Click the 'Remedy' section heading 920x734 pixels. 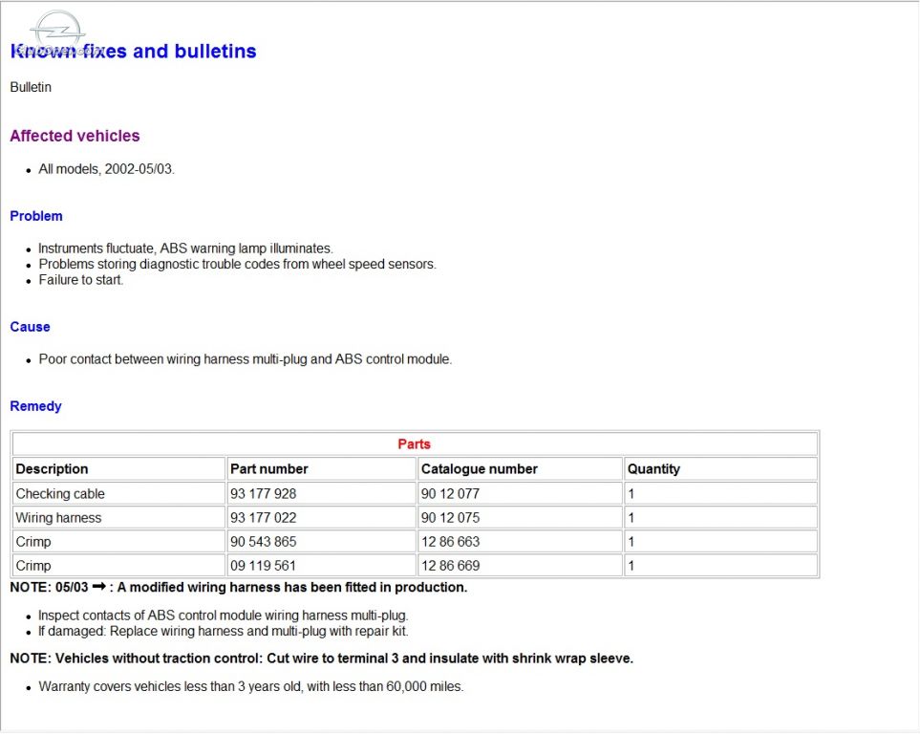click(x=35, y=406)
